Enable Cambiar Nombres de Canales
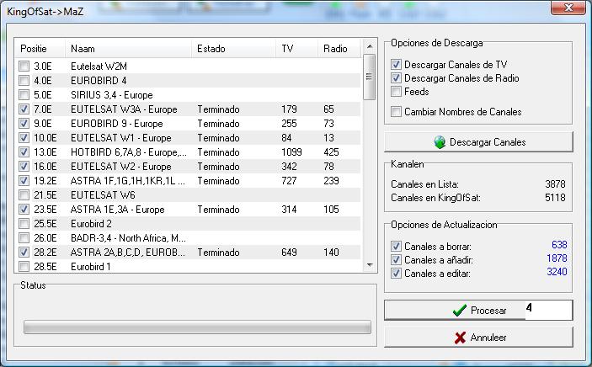The image size is (592, 367). point(396,112)
